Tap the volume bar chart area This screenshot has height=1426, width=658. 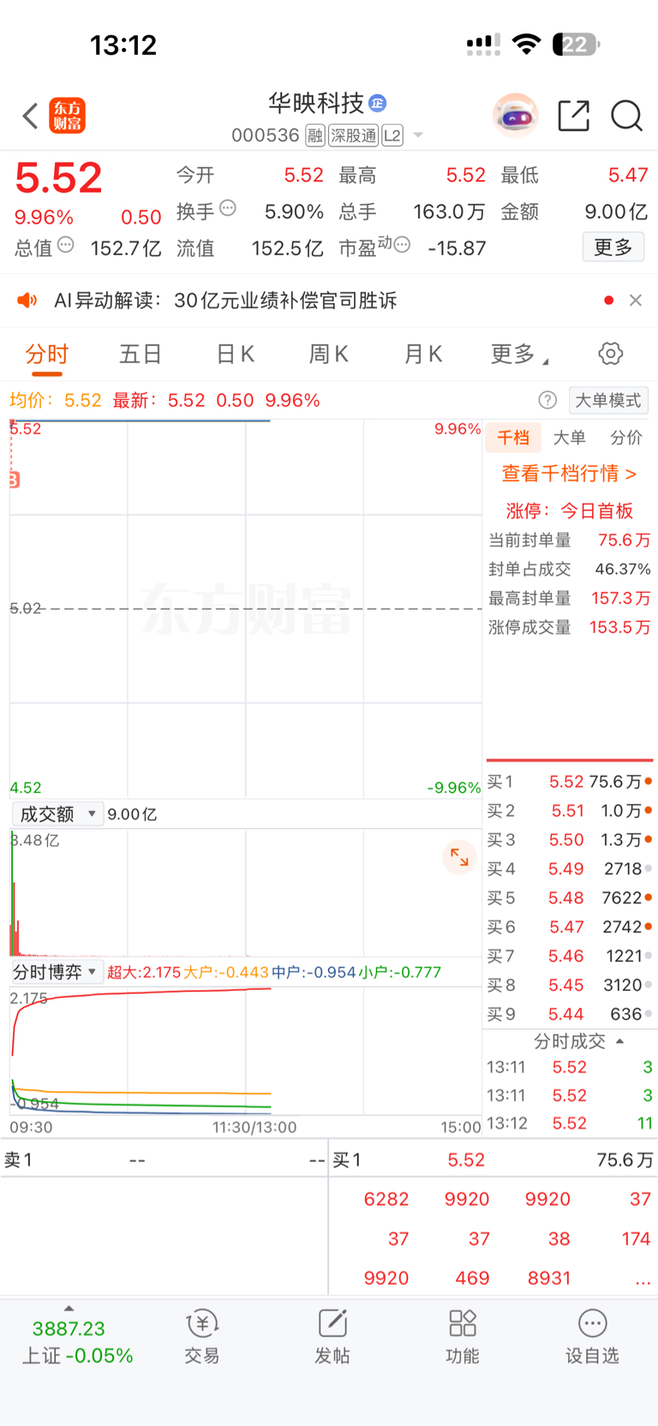(246, 892)
